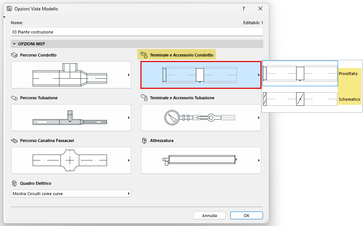Click the 'Editabili: 1' text
This screenshot has width=364, height=226.
tap(253, 23)
